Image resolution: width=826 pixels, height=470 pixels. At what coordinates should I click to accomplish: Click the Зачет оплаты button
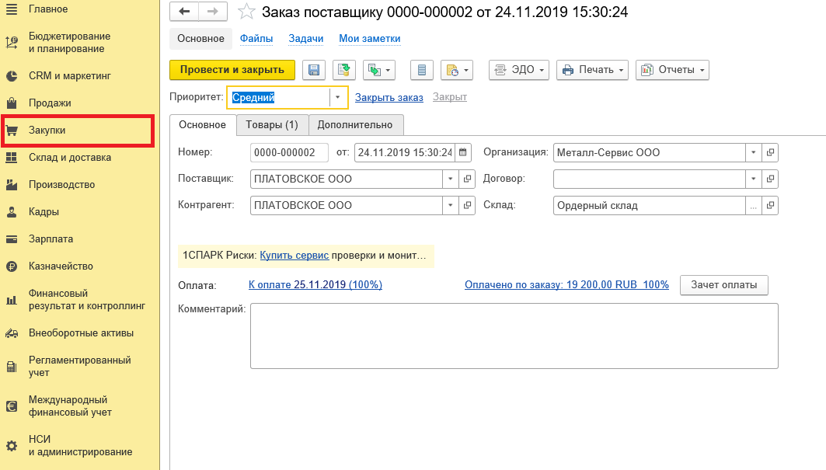point(724,285)
